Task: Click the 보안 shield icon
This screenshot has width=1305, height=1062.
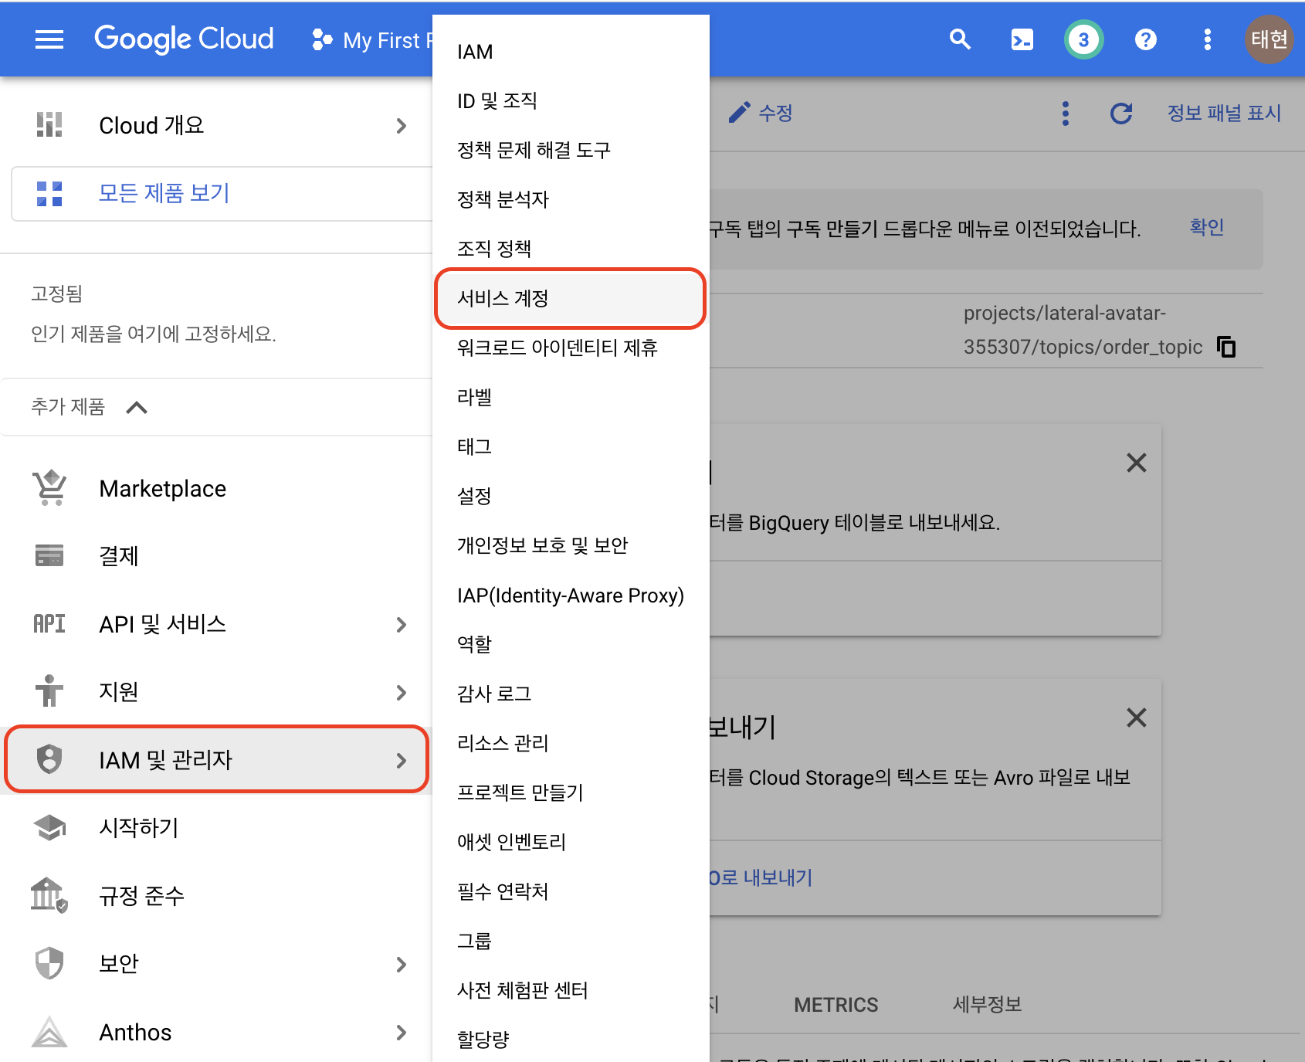Action: pyautogui.click(x=49, y=963)
